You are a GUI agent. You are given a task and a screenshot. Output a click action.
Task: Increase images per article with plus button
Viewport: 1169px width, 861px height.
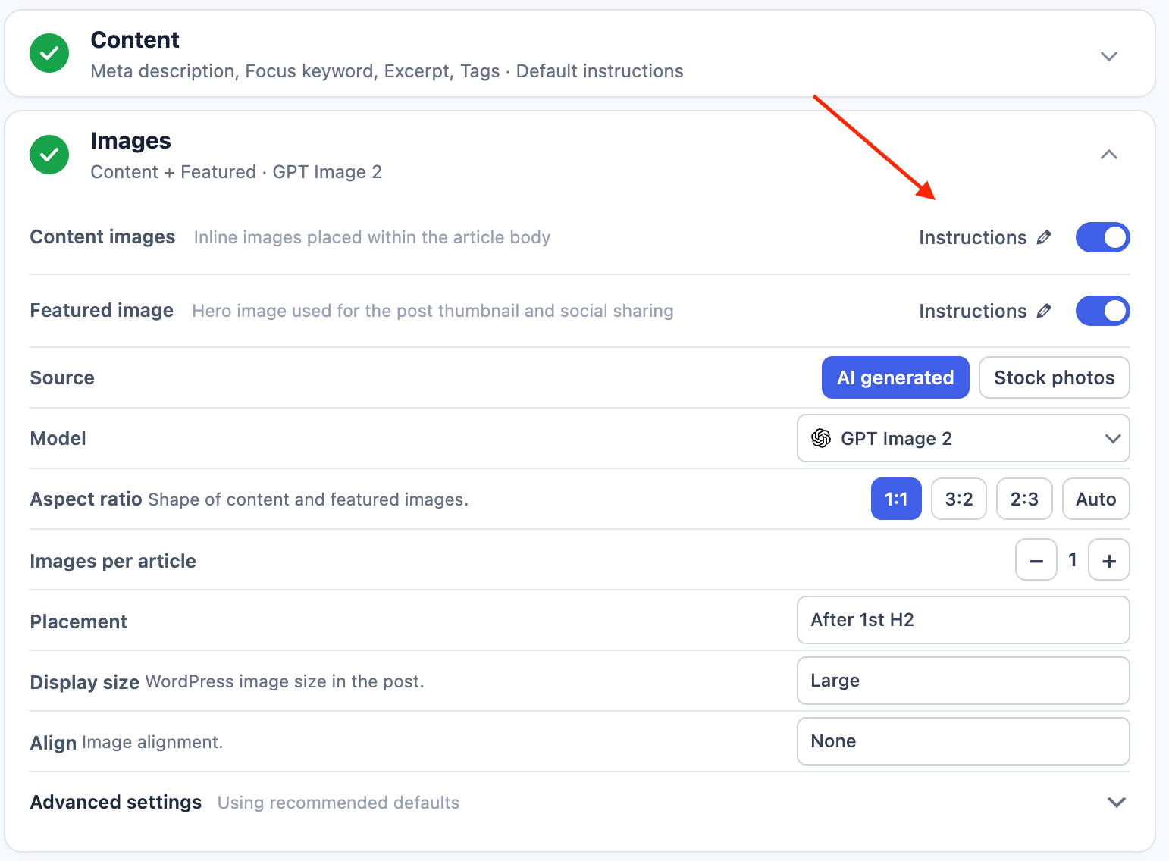pos(1109,560)
